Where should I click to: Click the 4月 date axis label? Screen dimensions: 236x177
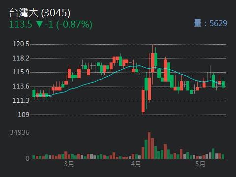coord(136,164)
